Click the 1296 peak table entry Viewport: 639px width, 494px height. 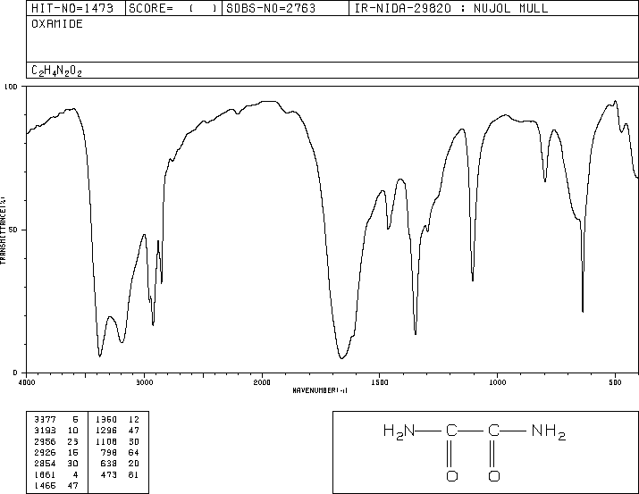pyautogui.click(x=117, y=431)
